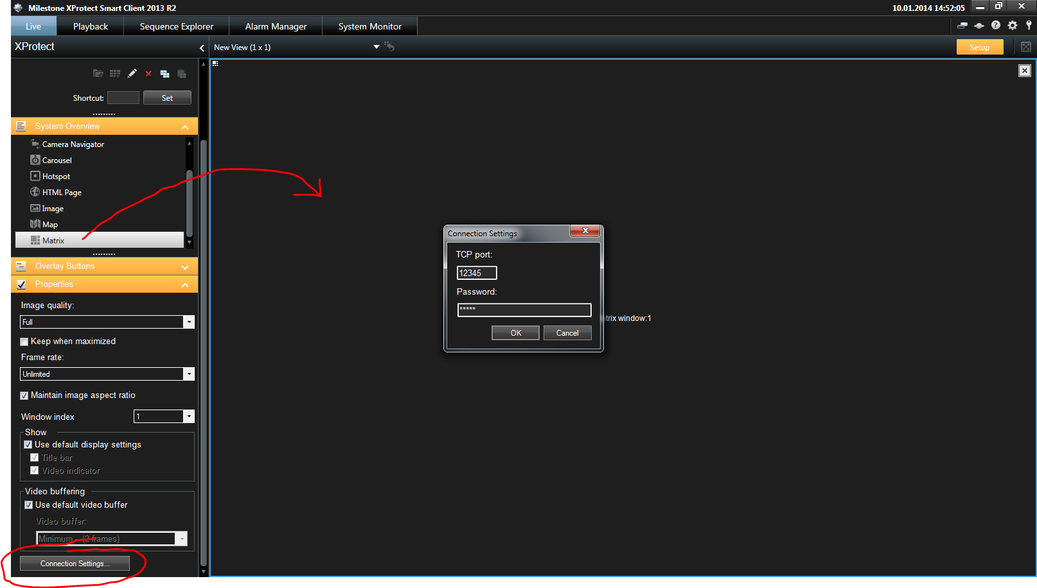The image size is (1037, 588).
Task: Collapse the XProtect side panel
Action: 202,48
